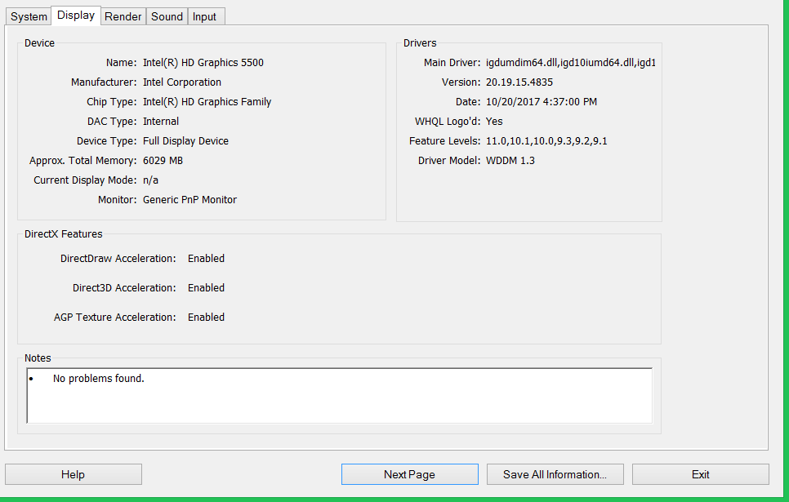Screen dimensions: 789x502
Task: Click the Feature Levels value text
Action: click(x=546, y=141)
